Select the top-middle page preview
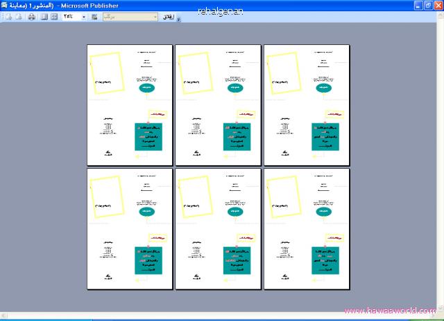444x321 pixels. pos(218,104)
